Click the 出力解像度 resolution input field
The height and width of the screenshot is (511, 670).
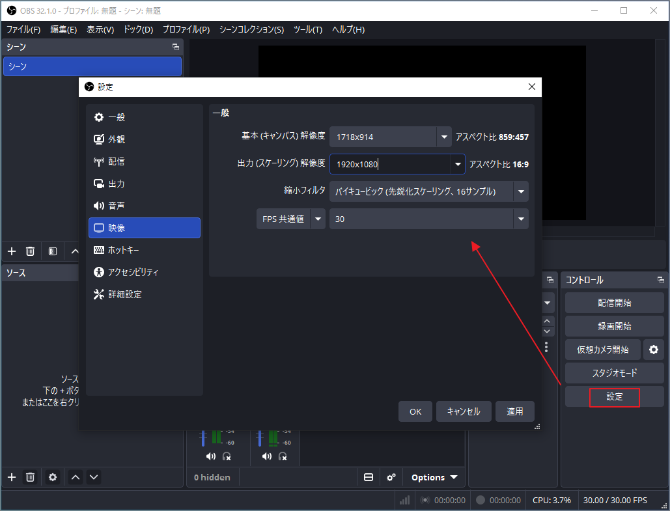coord(391,164)
